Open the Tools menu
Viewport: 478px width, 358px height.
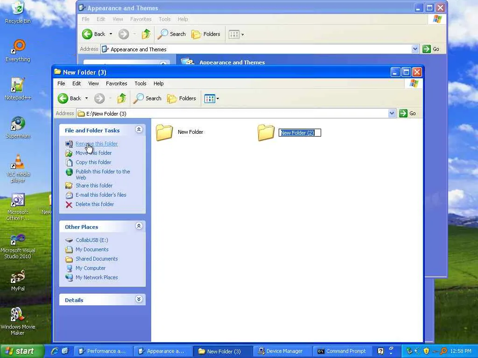[140, 83]
